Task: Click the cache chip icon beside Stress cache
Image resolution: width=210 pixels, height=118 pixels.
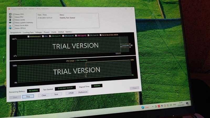Action: (10, 20)
